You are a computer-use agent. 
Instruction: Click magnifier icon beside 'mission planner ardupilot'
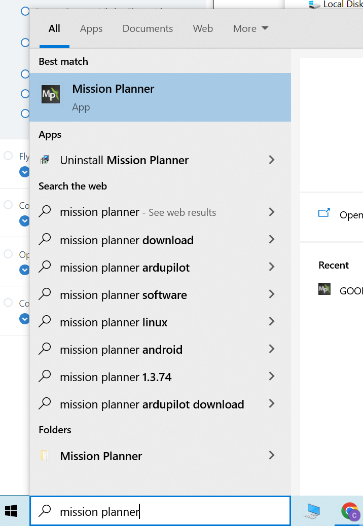click(x=45, y=267)
